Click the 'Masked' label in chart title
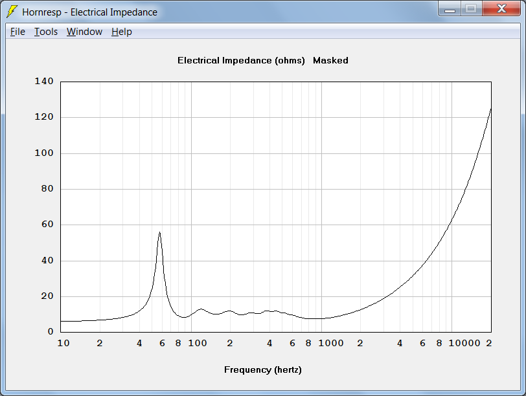526x396 pixels. [330, 61]
